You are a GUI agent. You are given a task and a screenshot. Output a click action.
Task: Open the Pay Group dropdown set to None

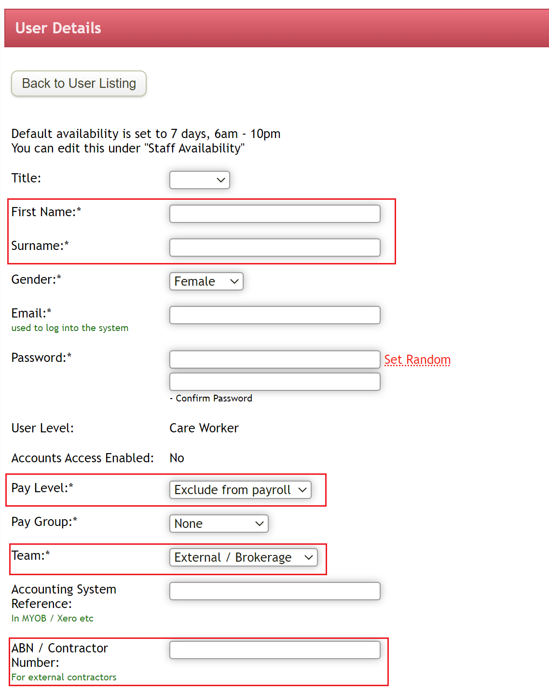point(219,523)
